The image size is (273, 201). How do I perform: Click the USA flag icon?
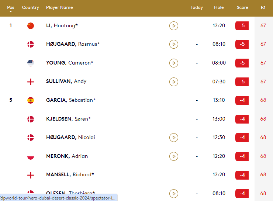[31, 63]
